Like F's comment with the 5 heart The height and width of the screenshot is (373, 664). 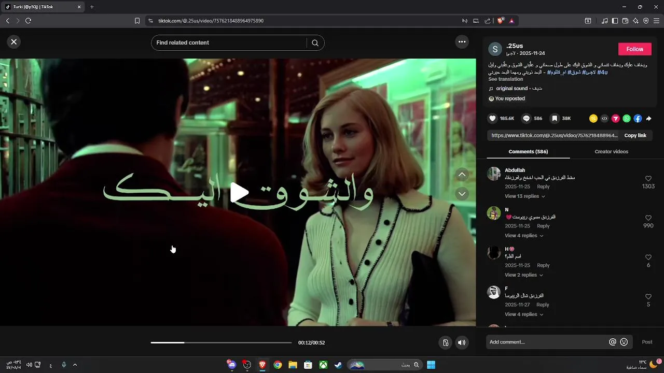click(648, 297)
